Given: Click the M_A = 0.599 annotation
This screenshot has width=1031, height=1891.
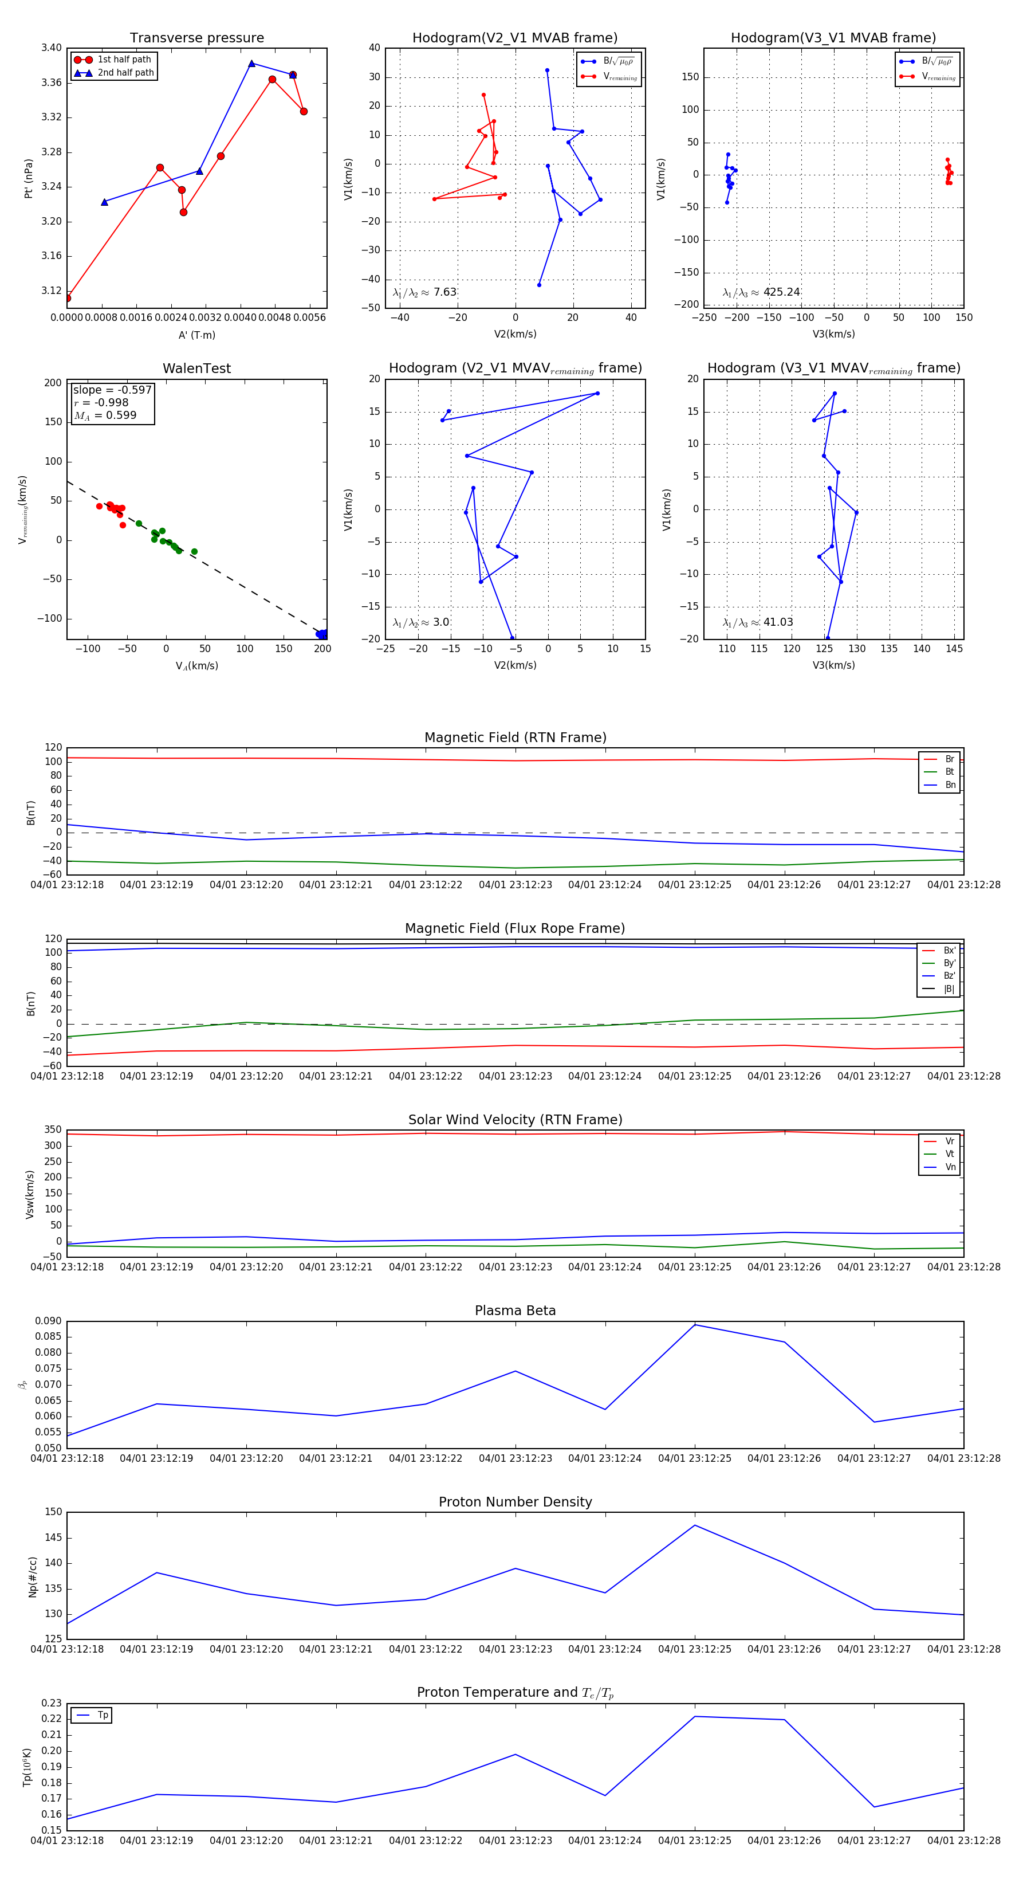Looking at the screenshot, I should point(105,415).
